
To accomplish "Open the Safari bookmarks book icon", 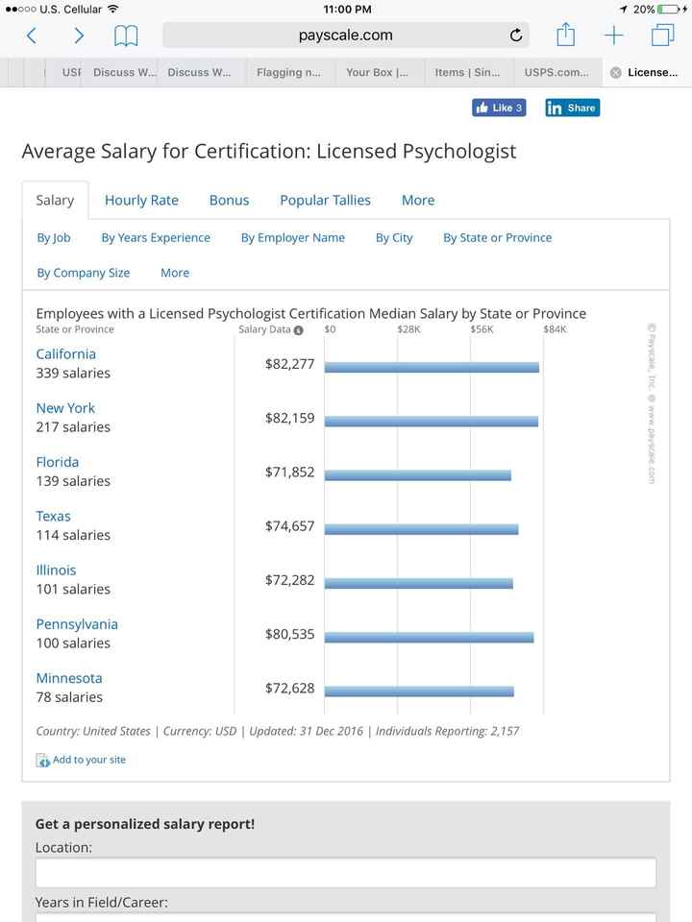I will [126, 36].
